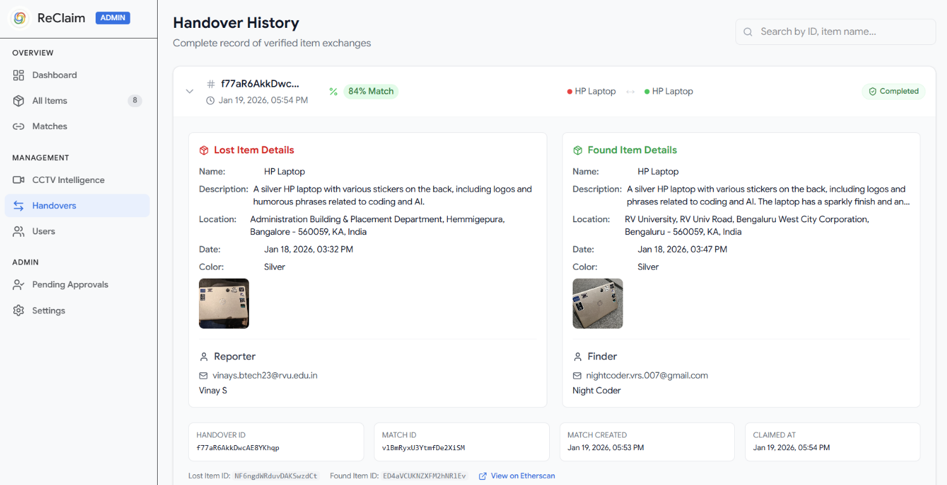Click the Finder person icon
Image resolution: width=947 pixels, height=485 pixels.
click(x=578, y=357)
